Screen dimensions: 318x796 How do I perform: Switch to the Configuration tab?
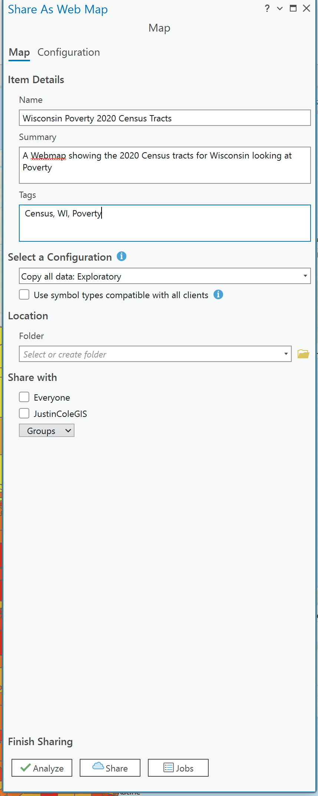69,52
